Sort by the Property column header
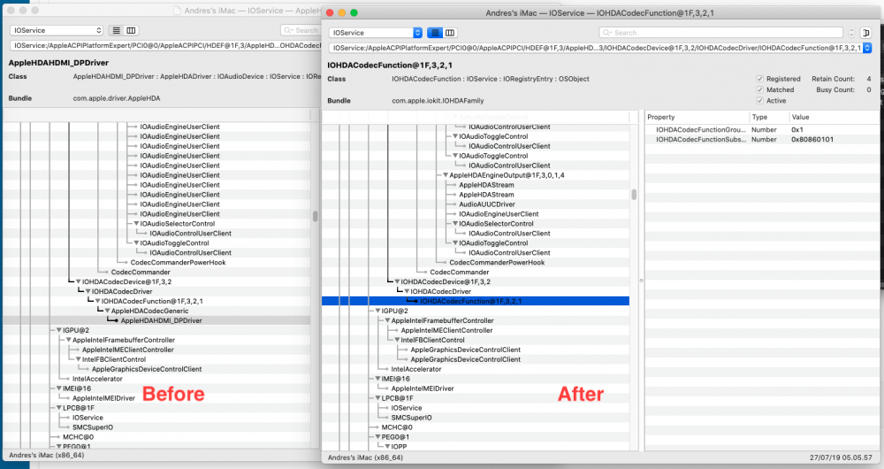Viewport: 884px width, 469px height. coord(697,117)
